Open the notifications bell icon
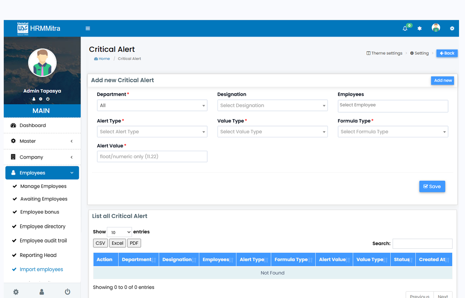The width and height of the screenshot is (465, 298). click(x=405, y=28)
